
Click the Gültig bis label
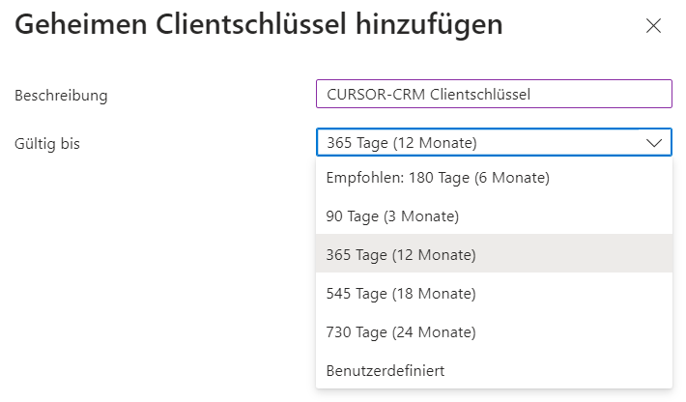[x=47, y=144]
